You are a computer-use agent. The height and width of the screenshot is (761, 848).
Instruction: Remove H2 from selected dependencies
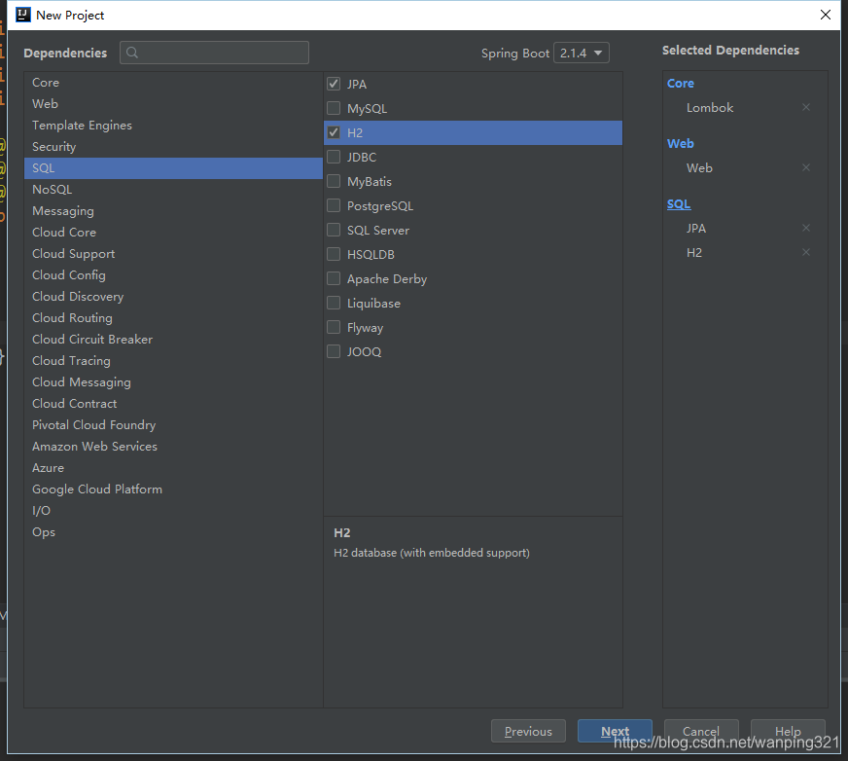coord(806,252)
